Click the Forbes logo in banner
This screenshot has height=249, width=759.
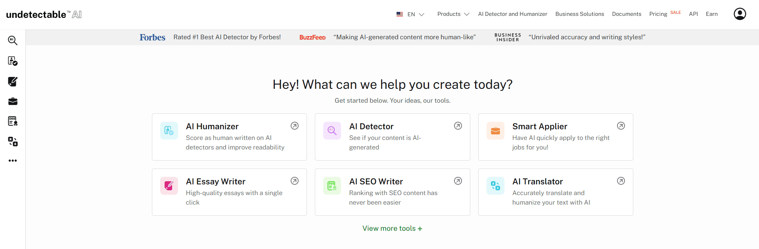tap(152, 37)
